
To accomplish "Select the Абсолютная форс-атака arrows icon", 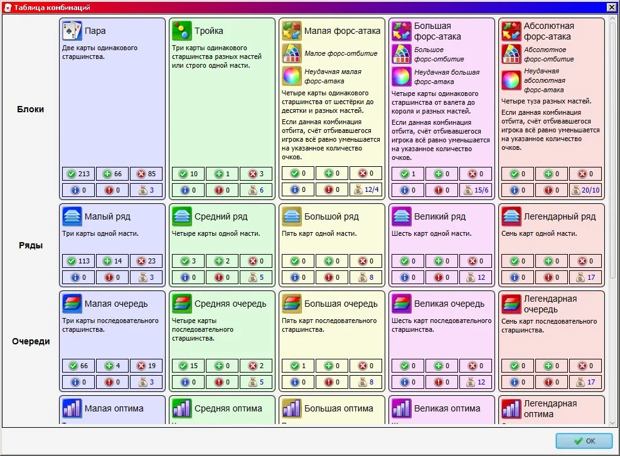I will pos(511,31).
